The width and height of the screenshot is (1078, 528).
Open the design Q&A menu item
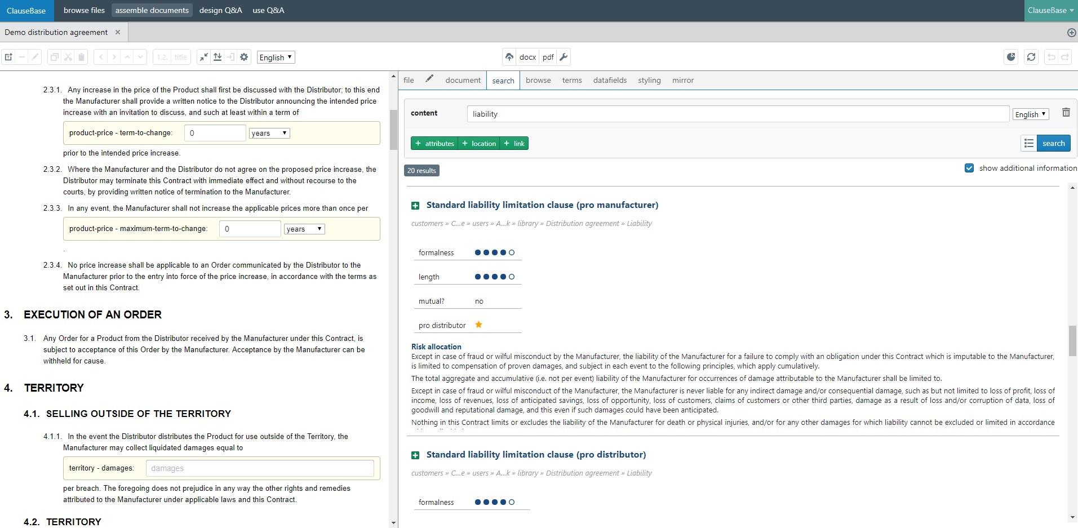click(220, 10)
